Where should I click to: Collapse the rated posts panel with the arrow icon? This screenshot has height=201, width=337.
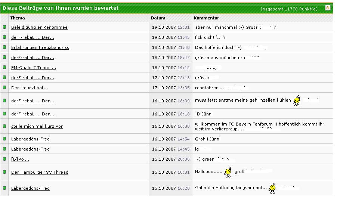328,7
